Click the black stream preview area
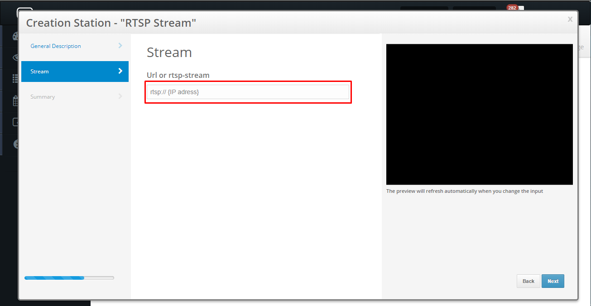Viewport: 591px width, 306px height. point(480,114)
